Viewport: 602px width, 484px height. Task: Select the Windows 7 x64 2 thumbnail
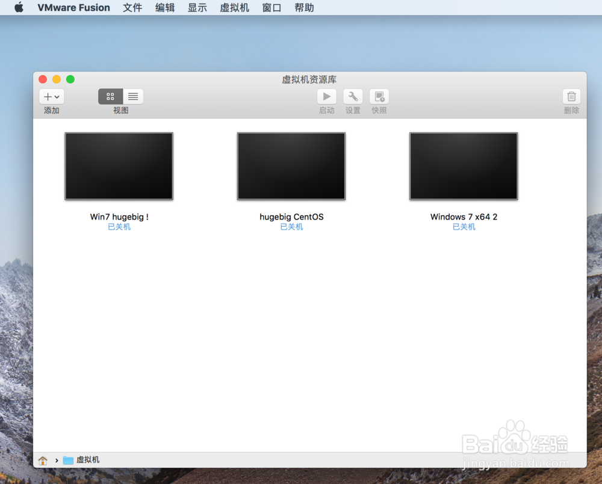(464, 166)
